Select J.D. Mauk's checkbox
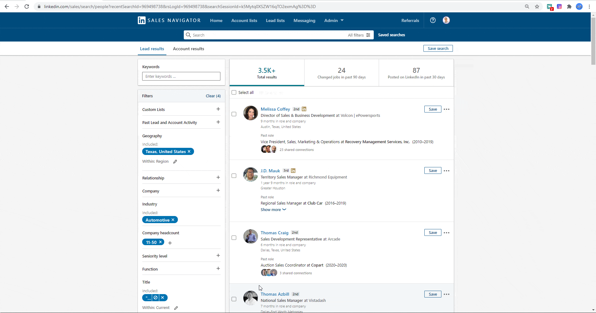596x313 pixels. point(234,176)
